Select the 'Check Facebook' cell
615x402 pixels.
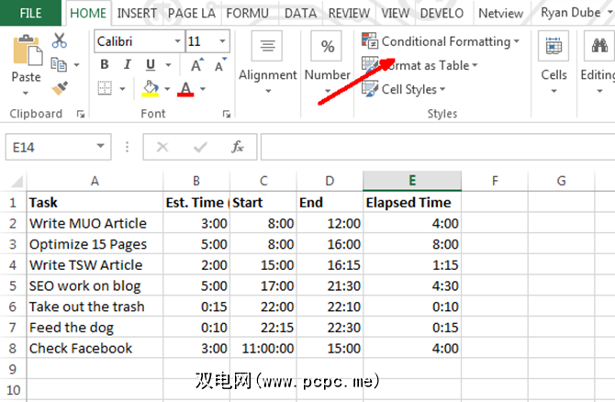pyautogui.click(x=95, y=348)
